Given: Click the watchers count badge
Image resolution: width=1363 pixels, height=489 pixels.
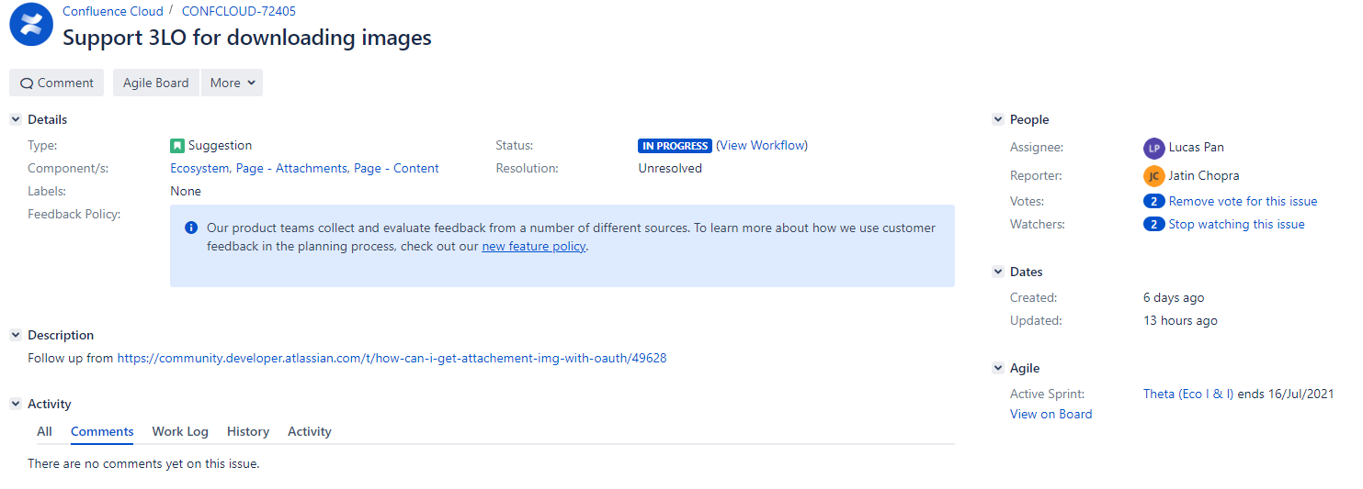Looking at the screenshot, I should (1154, 224).
